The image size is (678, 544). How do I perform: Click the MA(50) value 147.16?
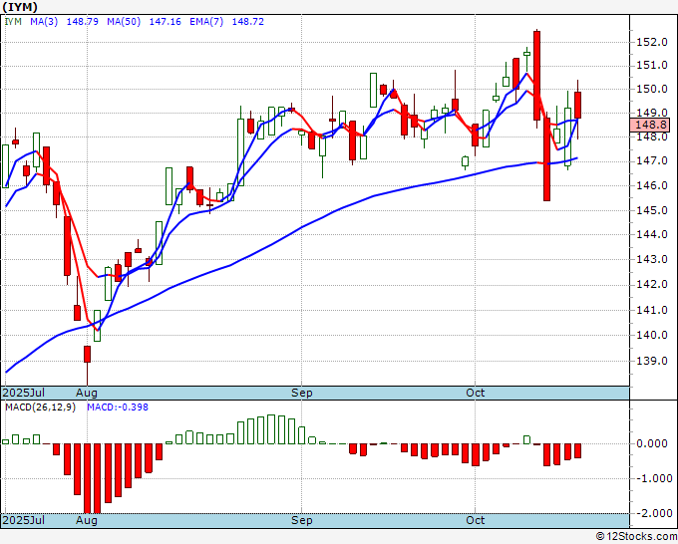coord(165,22)
